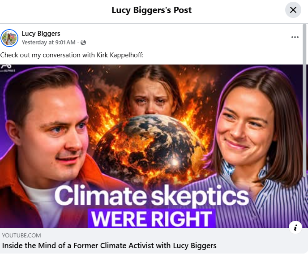Click the Climate skeptics text on the thumbnail
This screenshot has height=254, width=308.
tap(152, 196)
